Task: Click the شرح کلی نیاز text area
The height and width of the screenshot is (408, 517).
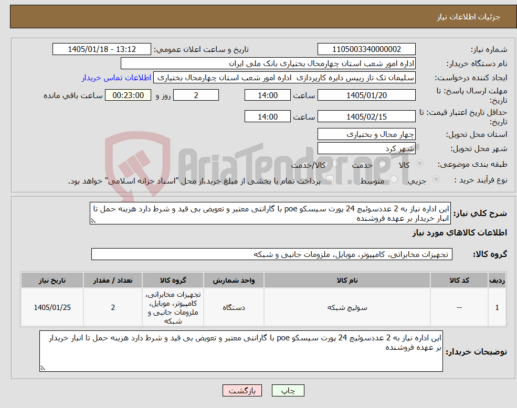Action: tap(270, 213)
